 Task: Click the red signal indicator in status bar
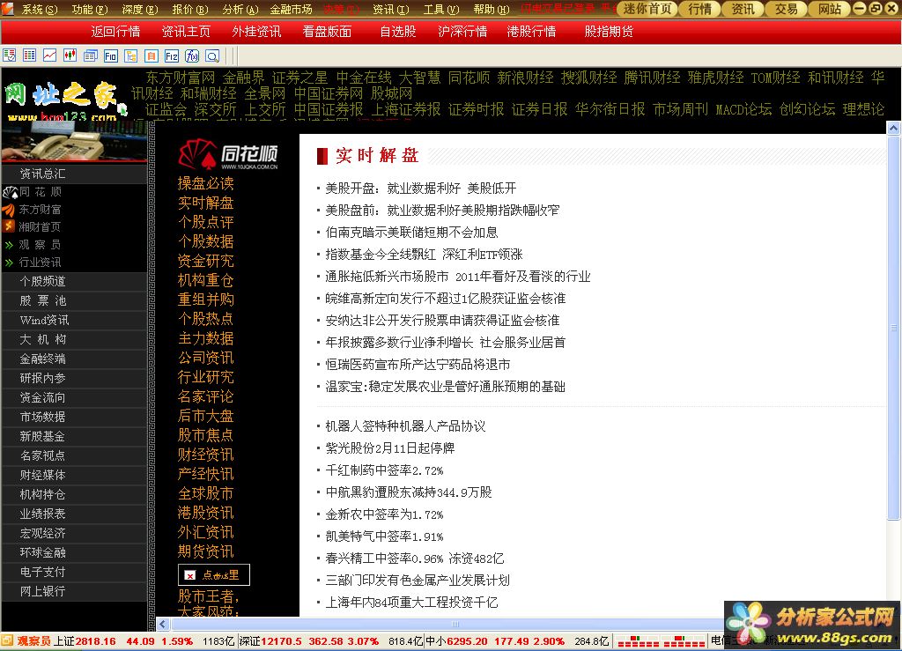[x=662, y=641]
